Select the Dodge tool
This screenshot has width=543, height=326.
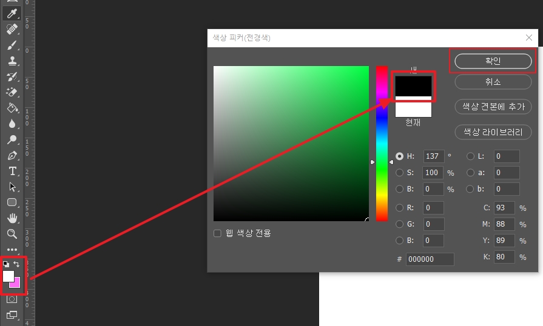[x=12, y=139]
